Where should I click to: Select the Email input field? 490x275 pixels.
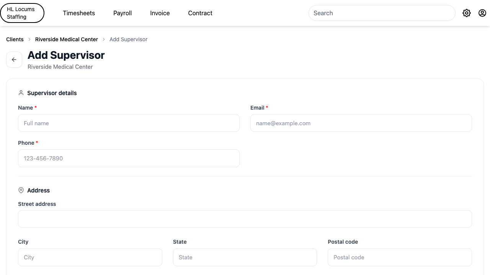coord(361,123)
